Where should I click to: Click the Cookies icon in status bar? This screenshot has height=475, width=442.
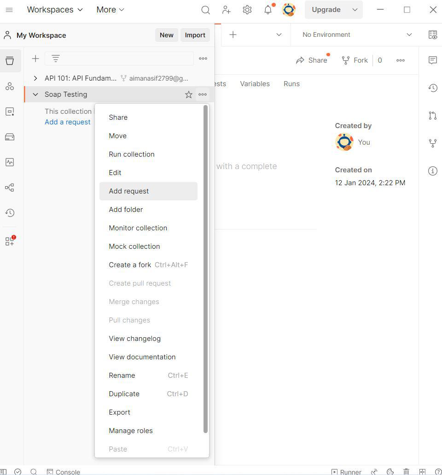(390, 472)
